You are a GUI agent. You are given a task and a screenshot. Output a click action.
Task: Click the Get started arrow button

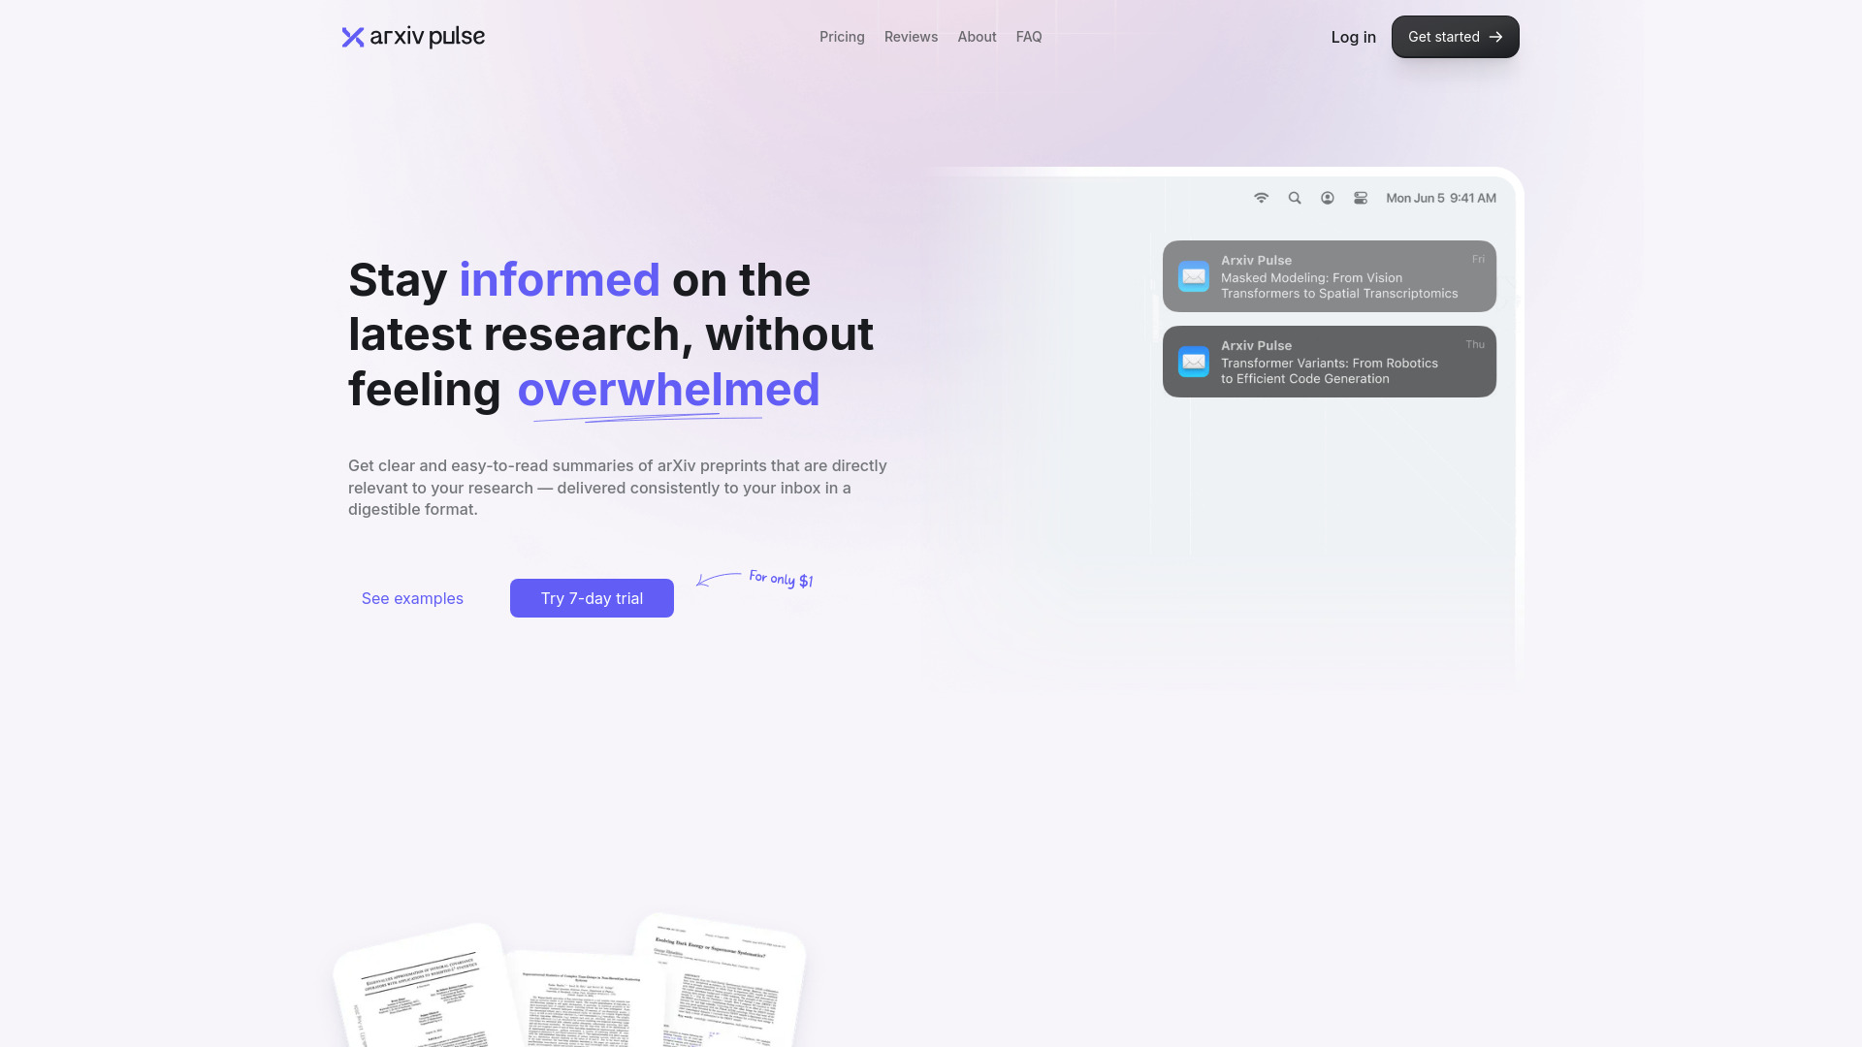tap(1456, 36)
